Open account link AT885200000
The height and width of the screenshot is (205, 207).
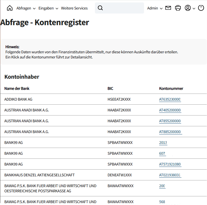click(x=170, y=132)
